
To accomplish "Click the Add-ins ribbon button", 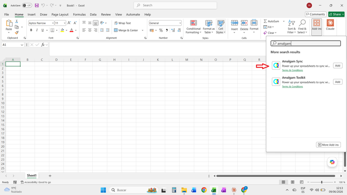I will click(317, 27).
